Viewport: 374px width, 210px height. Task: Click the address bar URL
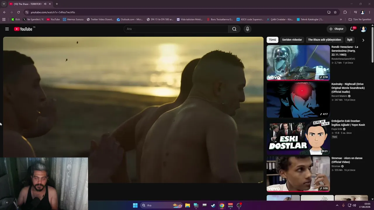point(53,12)
